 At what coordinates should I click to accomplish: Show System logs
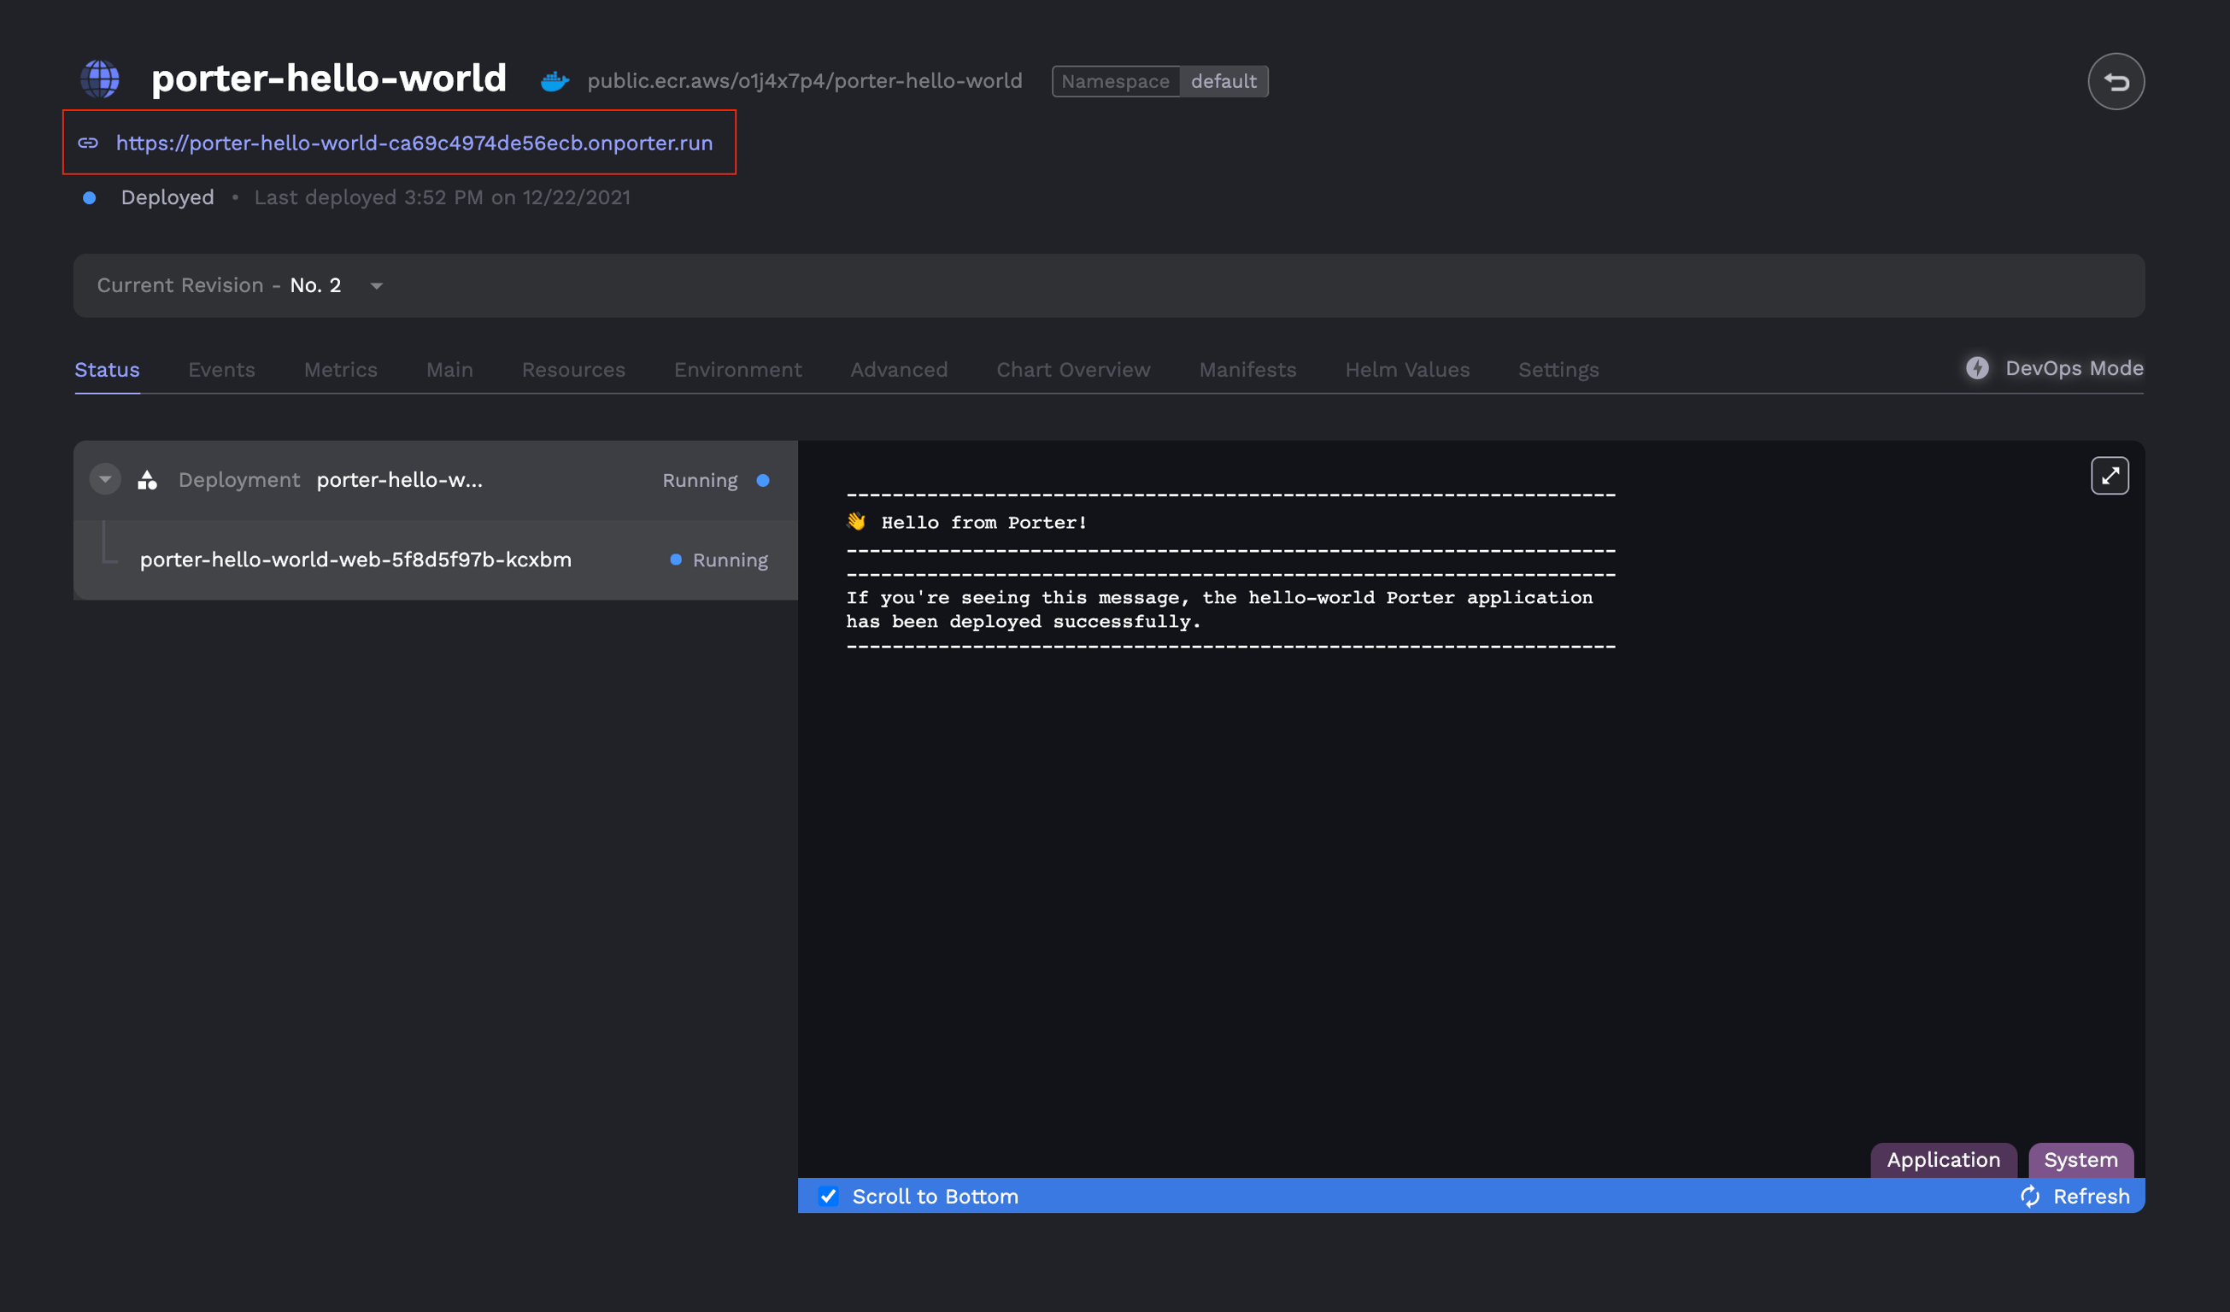(2080, 1160)
